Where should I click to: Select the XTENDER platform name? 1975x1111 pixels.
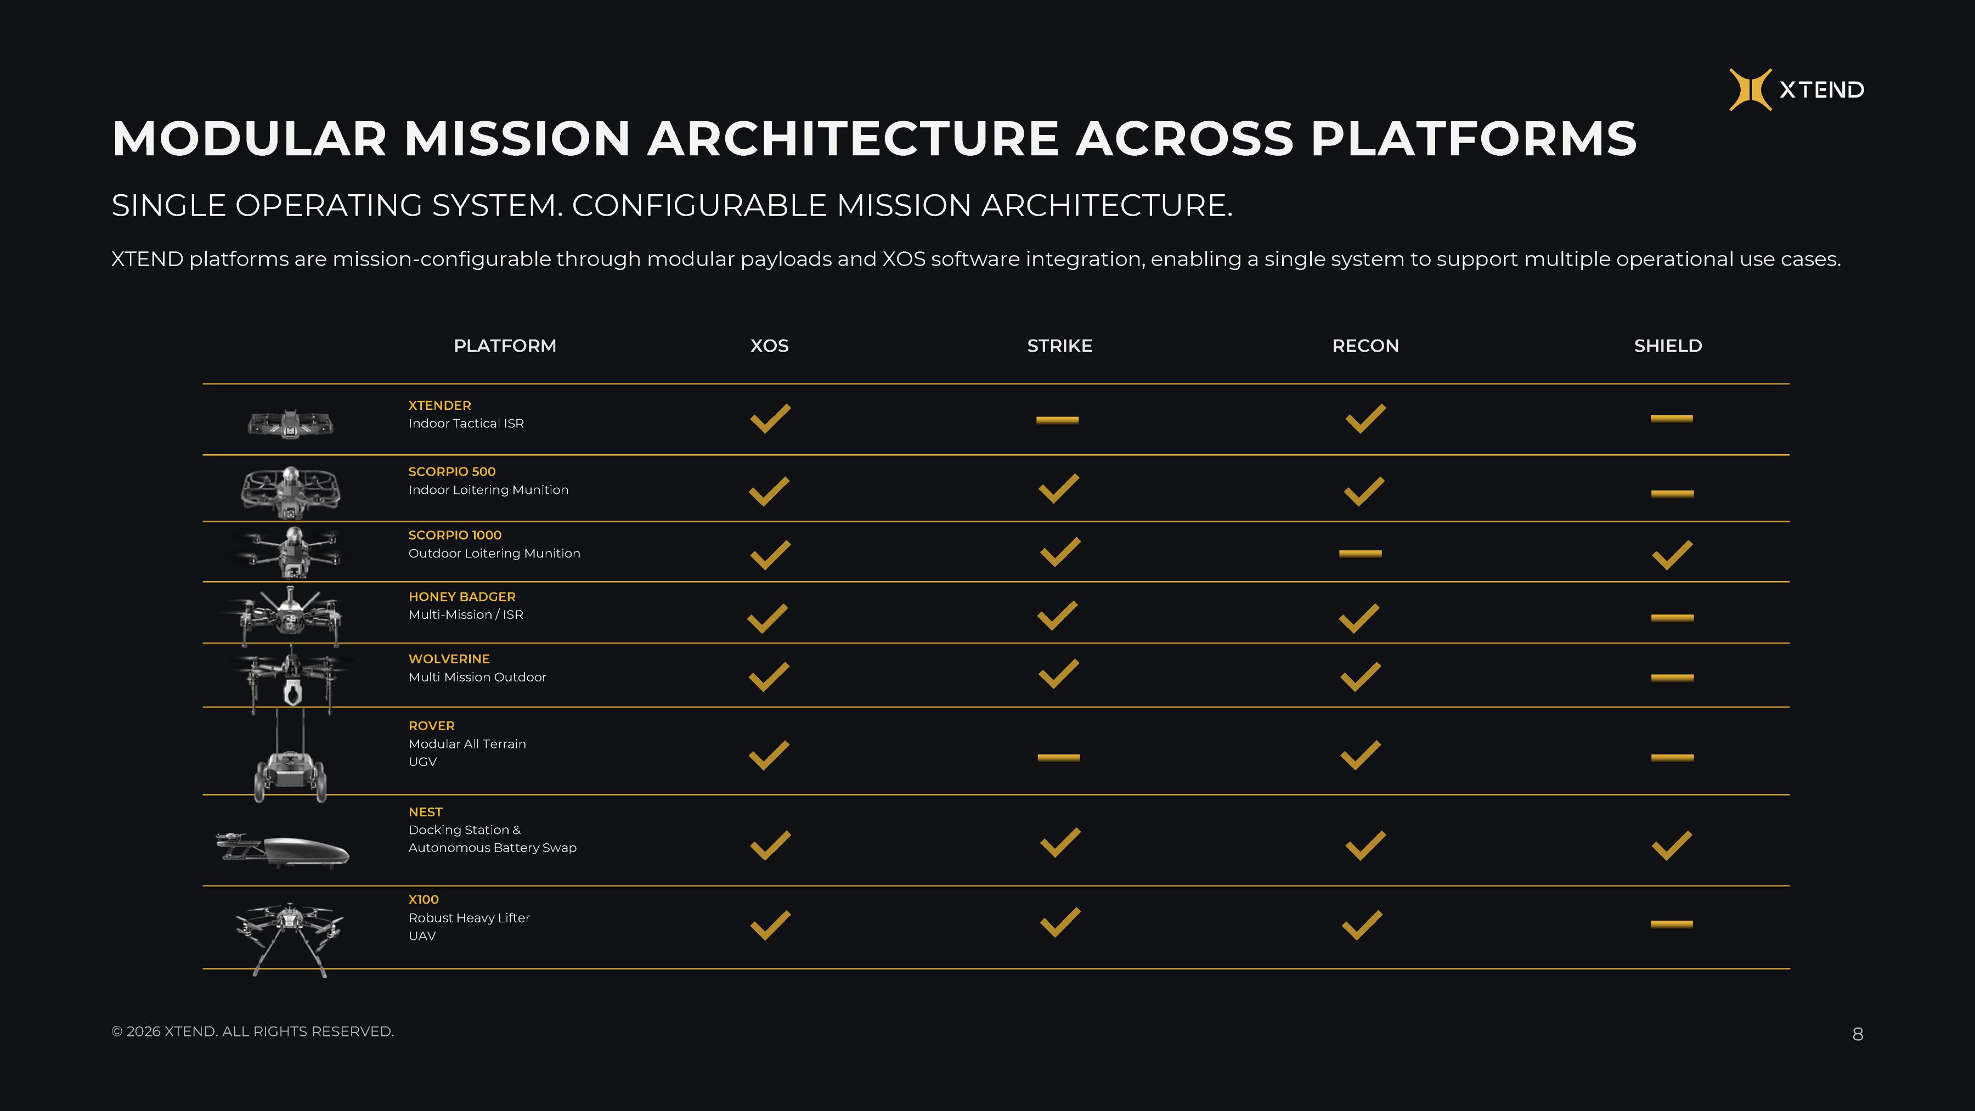(x=440, y=405)
